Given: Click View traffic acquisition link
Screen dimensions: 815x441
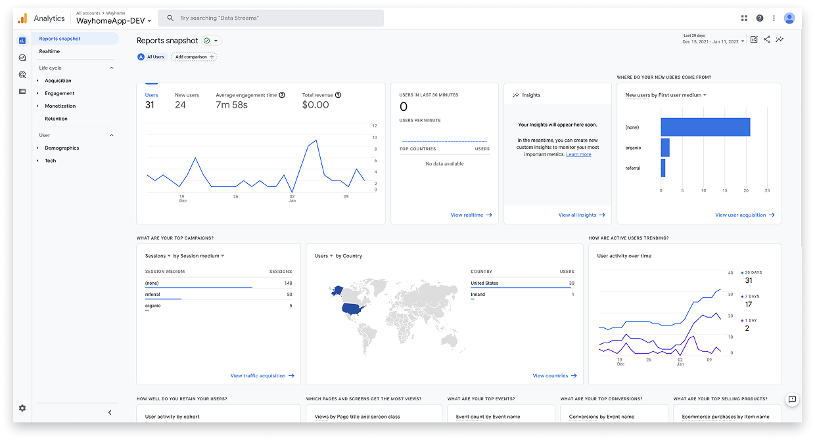Looking at the screenshot, I should coord(262,376).
